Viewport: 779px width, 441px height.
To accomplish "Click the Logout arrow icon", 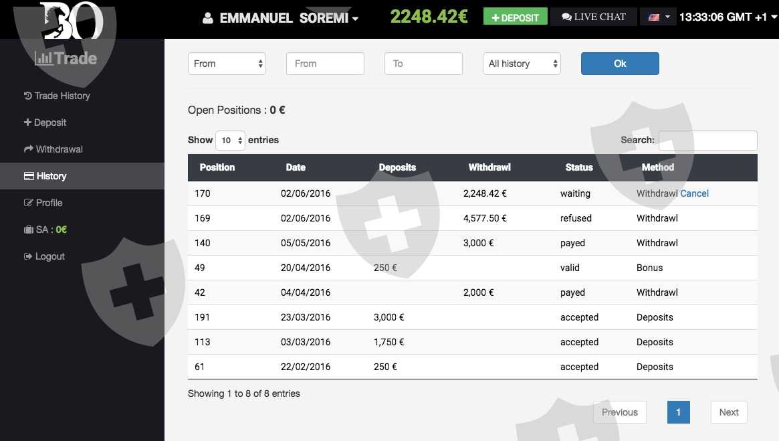I will 28,256.
